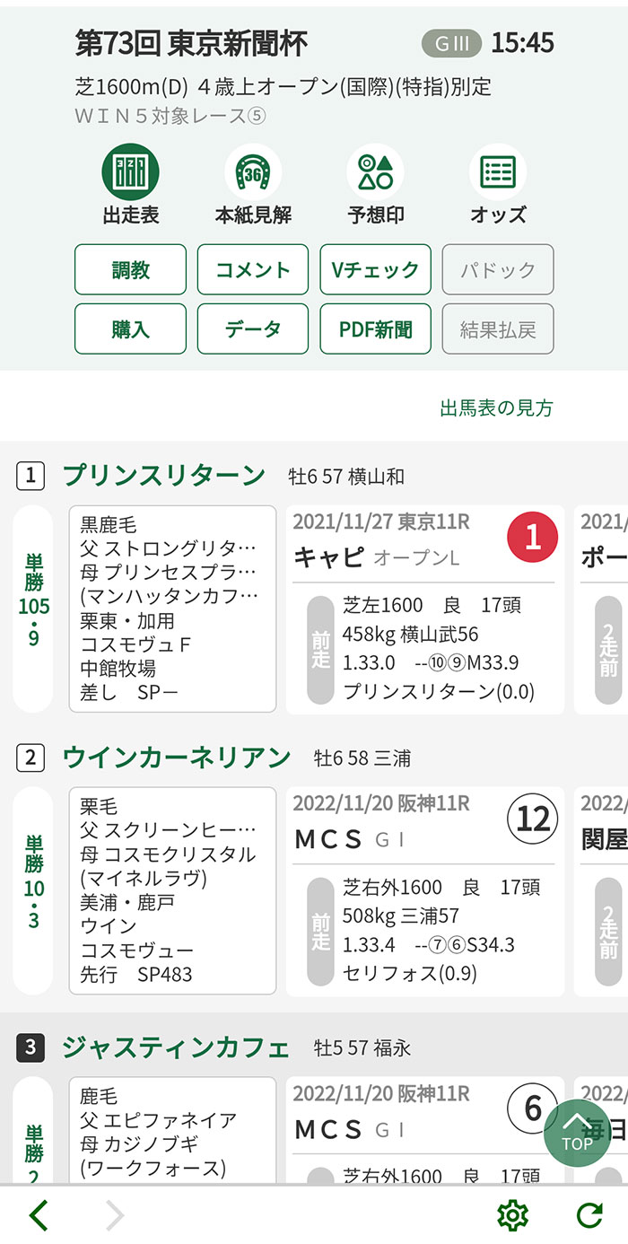
Task: Select horse ジャスティンカフェ name
Action: (176, 1047)
